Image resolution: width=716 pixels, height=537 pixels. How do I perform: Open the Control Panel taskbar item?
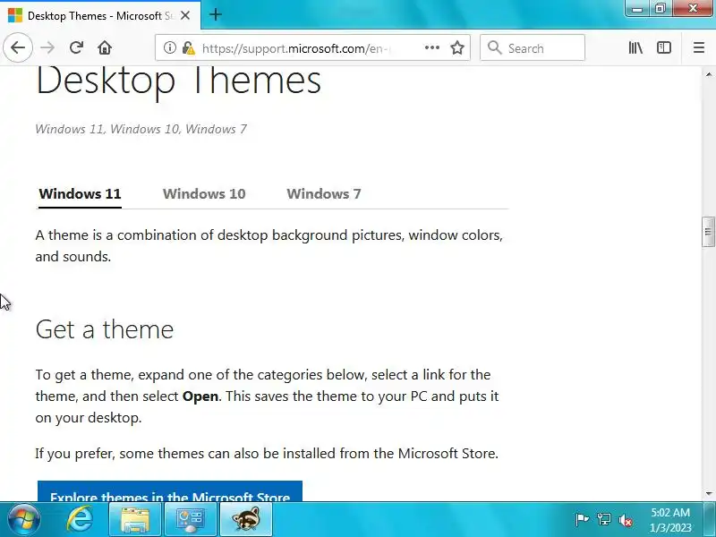pyautogui.click(x=191, y=520)
